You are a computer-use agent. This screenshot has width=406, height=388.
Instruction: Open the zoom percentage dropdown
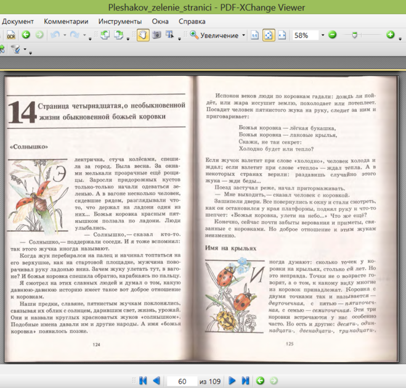point(322,35)
